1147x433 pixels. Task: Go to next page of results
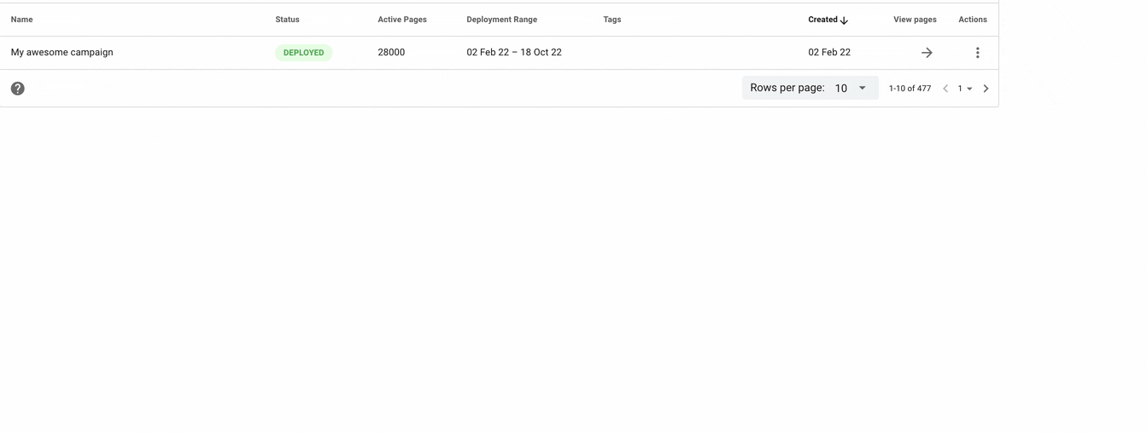pos(986,89)
